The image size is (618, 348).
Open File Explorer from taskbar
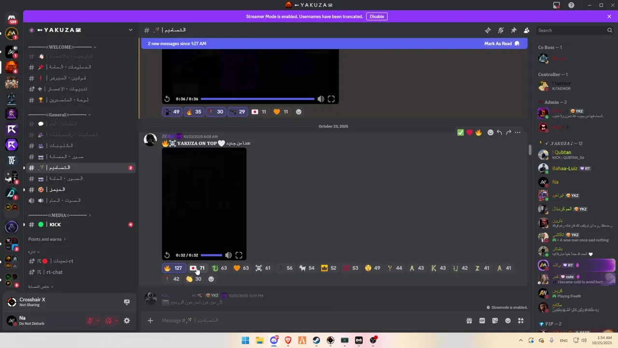point(259,340)
